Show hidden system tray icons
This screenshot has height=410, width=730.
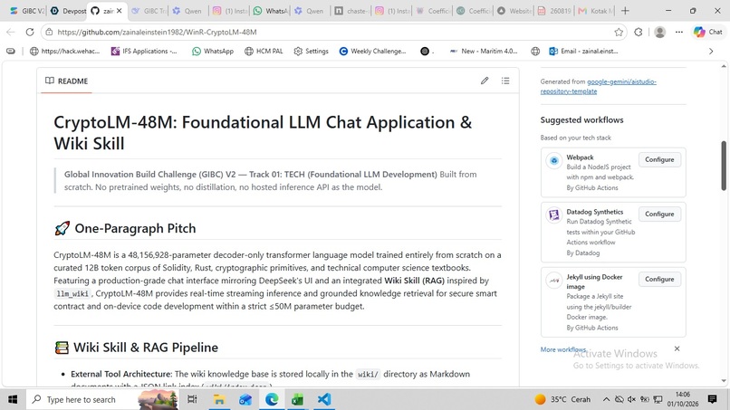click(x=606, y=399)
